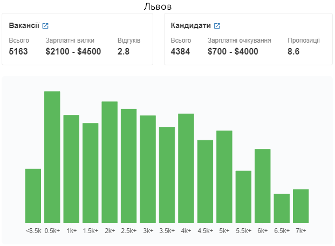Click the 7k+ histogram bar
This screenshot has height=246, width=335.
click(x=301, y=206)
